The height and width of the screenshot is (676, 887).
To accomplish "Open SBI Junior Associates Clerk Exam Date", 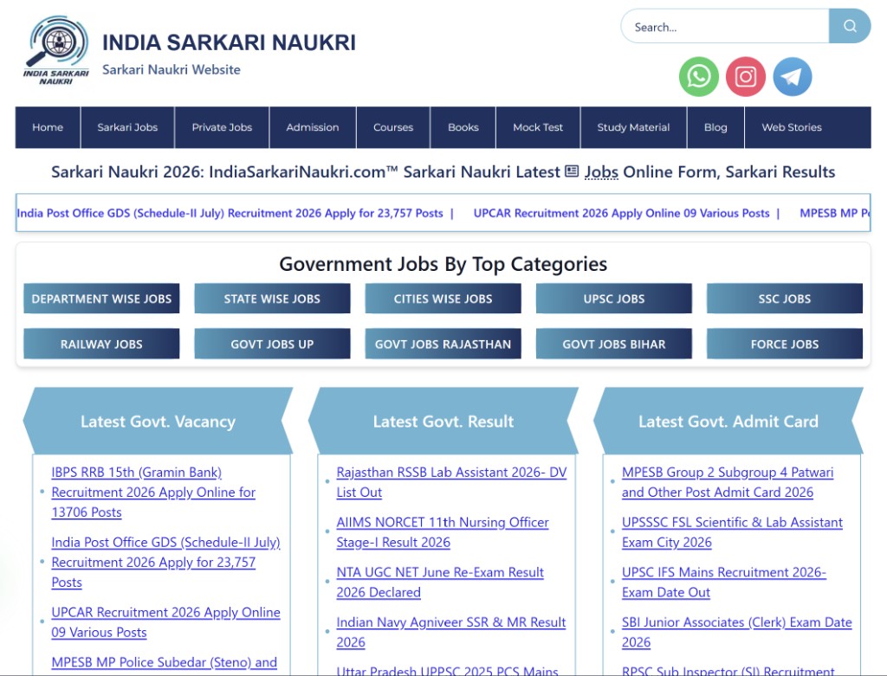I will click(736, 632).
